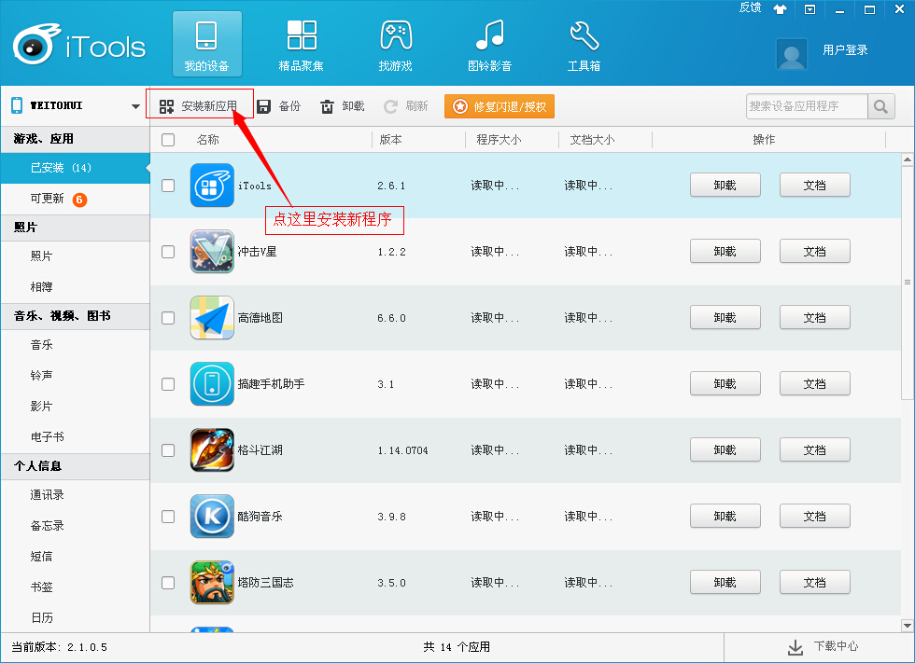The image size is (915, 663).
Task: Sort by 版本 column header
Action: tap(390, 140)
